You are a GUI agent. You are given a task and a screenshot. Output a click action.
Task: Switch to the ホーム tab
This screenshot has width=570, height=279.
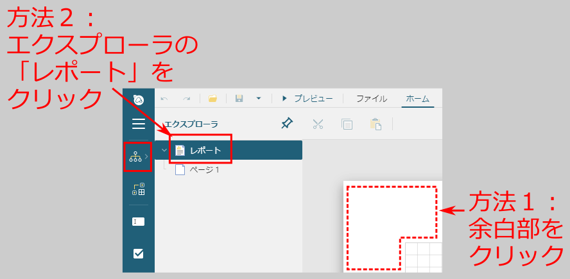(x=418, y=98)
